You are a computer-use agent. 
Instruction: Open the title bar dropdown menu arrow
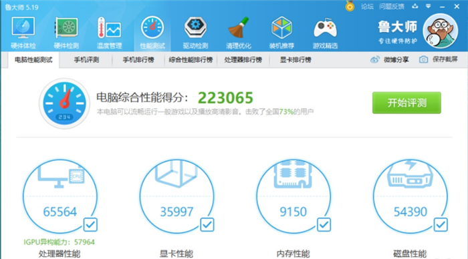(429, 6)
